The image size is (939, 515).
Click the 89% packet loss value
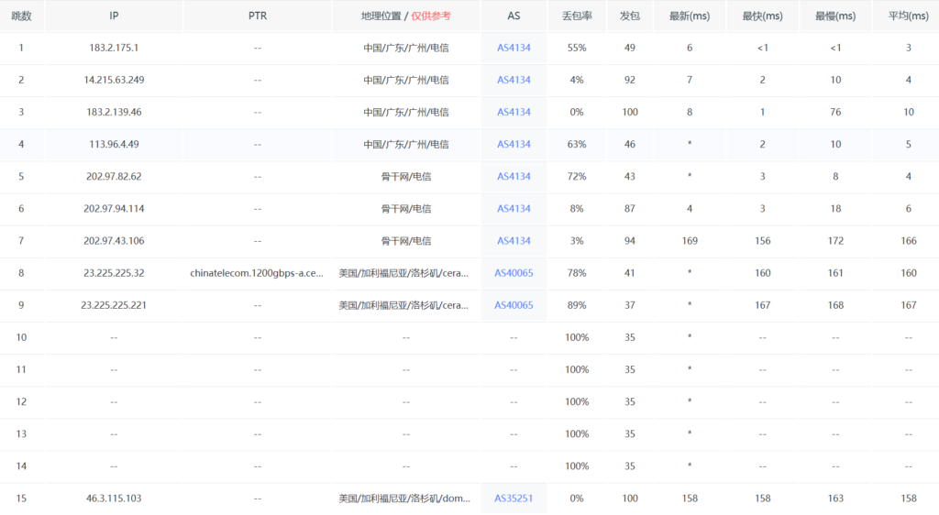click(x=577, y=305)
